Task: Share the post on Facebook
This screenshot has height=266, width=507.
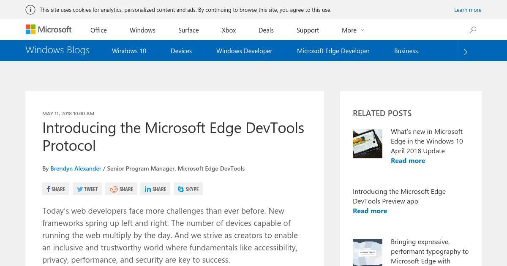Action: (56, 189)
